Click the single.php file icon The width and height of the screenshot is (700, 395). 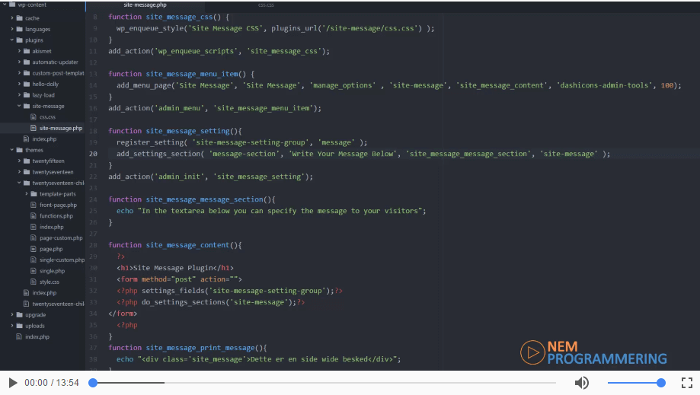click(x=34, y=271)
